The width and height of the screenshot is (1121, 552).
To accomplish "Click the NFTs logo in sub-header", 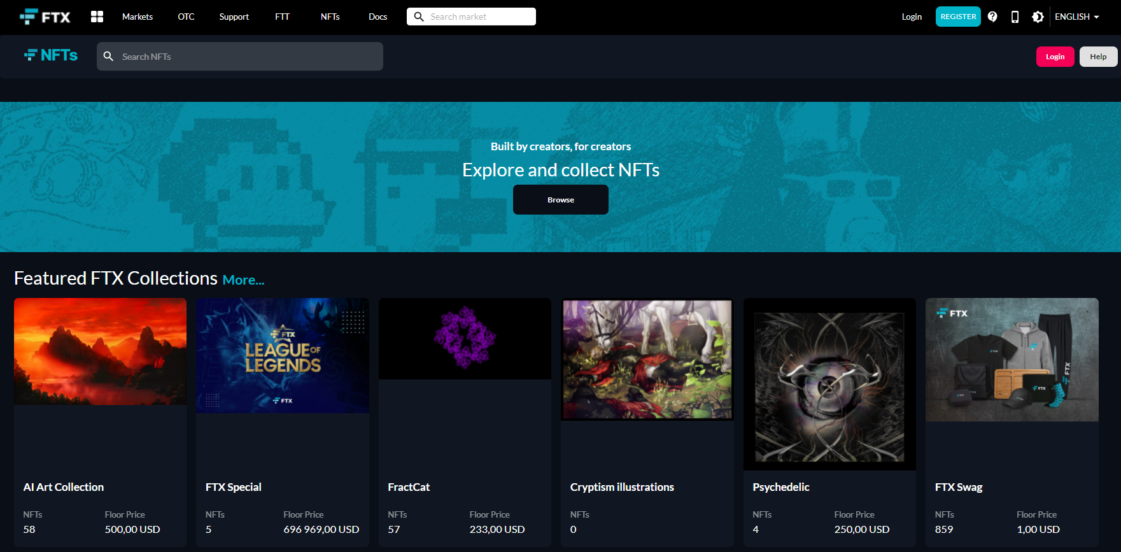I will click(x=51, y=55).
